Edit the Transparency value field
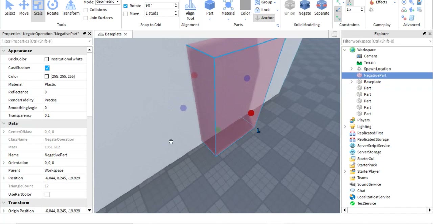This screenshot has width=433, height=224. (65, 115)
